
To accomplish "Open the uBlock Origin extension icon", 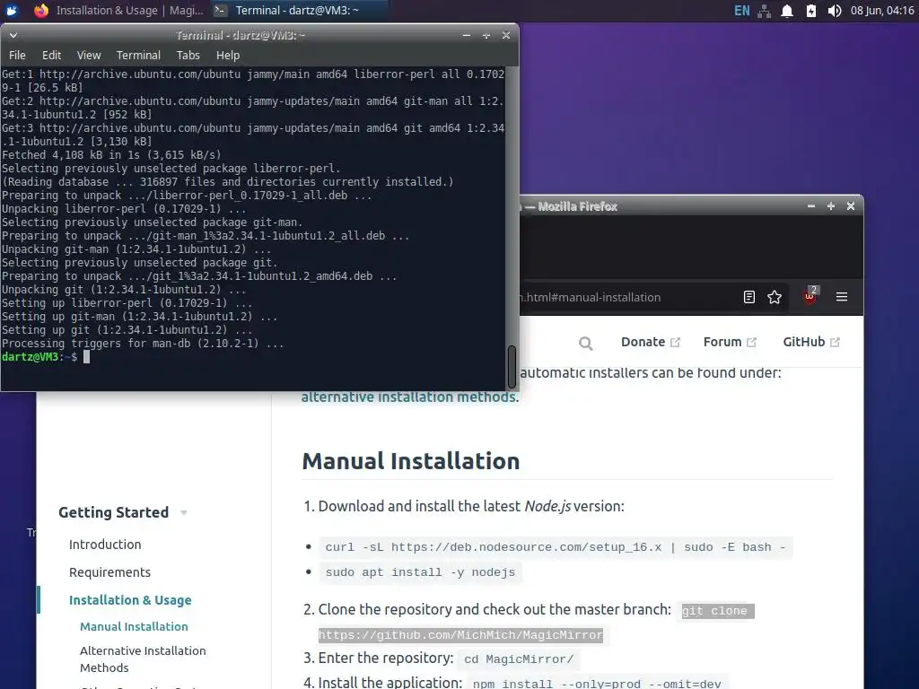I will (x=810, y=296).
